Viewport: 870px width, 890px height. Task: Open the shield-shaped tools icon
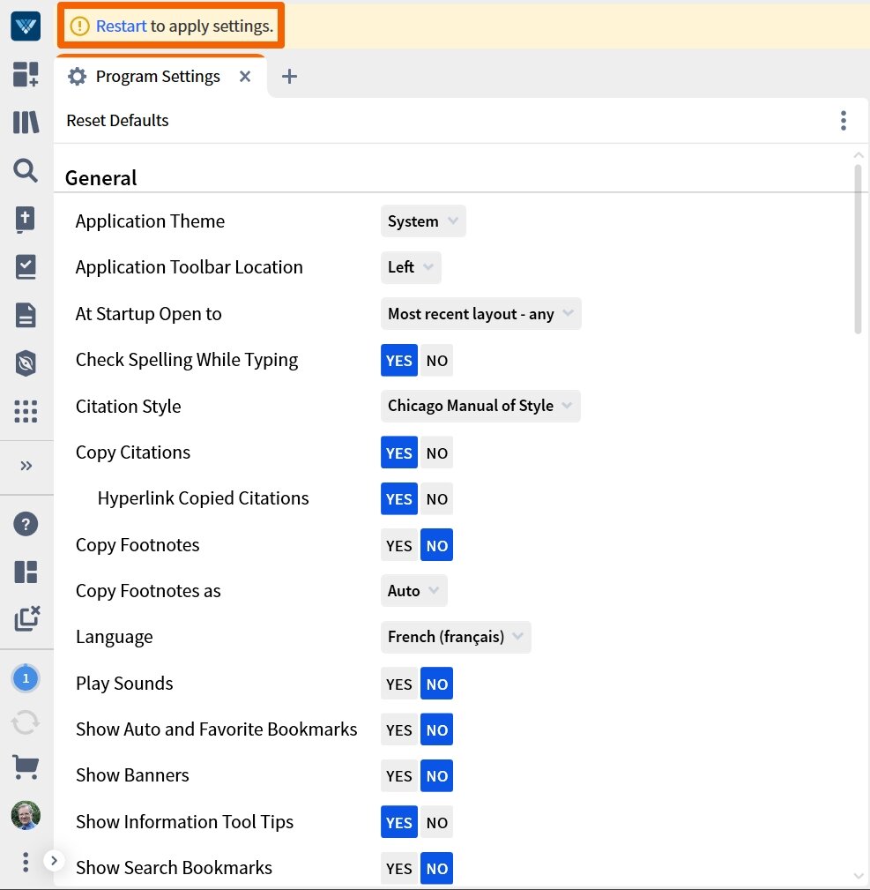point(26,363)
